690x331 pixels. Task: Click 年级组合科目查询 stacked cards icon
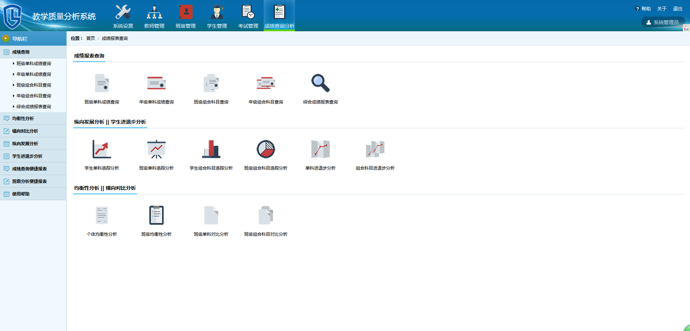pos(266,83)
